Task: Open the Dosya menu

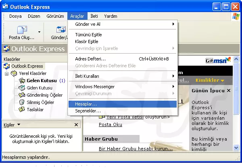Action: (15, 16)
